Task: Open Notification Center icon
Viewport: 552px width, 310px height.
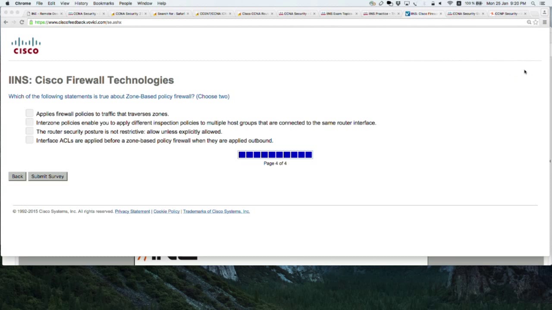Action: [x=542, y=3]
